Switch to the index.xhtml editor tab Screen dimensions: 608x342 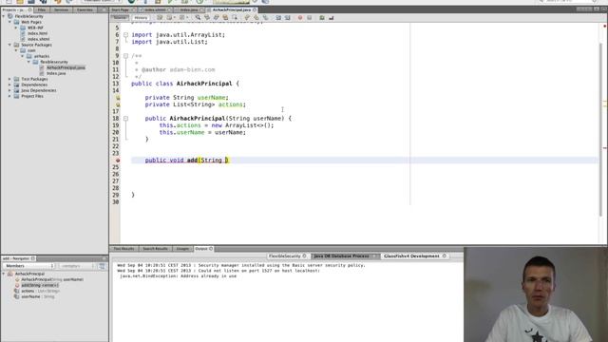tap(156, 9)
